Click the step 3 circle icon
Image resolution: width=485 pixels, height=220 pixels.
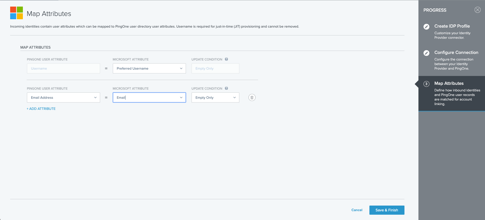pos(426,84)
